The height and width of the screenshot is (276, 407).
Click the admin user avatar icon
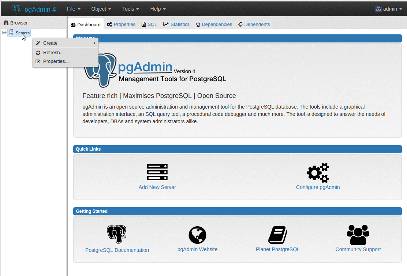378,9
